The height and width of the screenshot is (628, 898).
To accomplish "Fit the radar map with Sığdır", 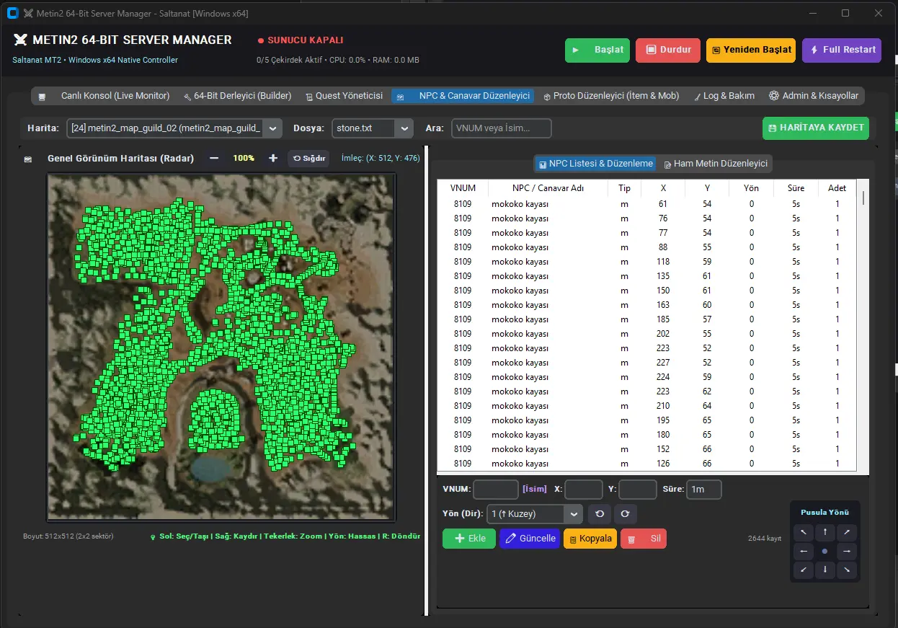I will [x=308, y=158].
